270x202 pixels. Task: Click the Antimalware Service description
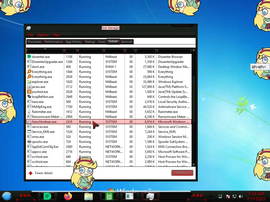(x=174, y=107)
